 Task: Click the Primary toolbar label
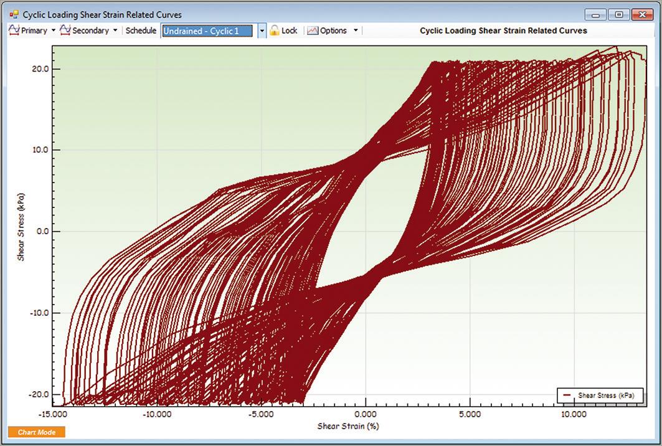coord(34,31)
